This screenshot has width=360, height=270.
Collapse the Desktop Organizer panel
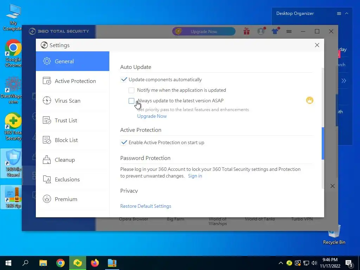pyautogui.click(x=347, y=14)
